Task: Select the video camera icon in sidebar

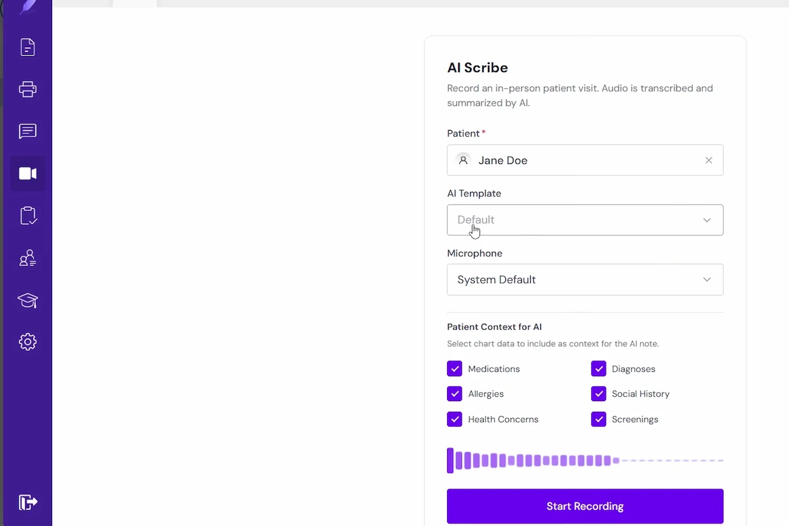Action: pyautogui.click(x=27, y=173)
